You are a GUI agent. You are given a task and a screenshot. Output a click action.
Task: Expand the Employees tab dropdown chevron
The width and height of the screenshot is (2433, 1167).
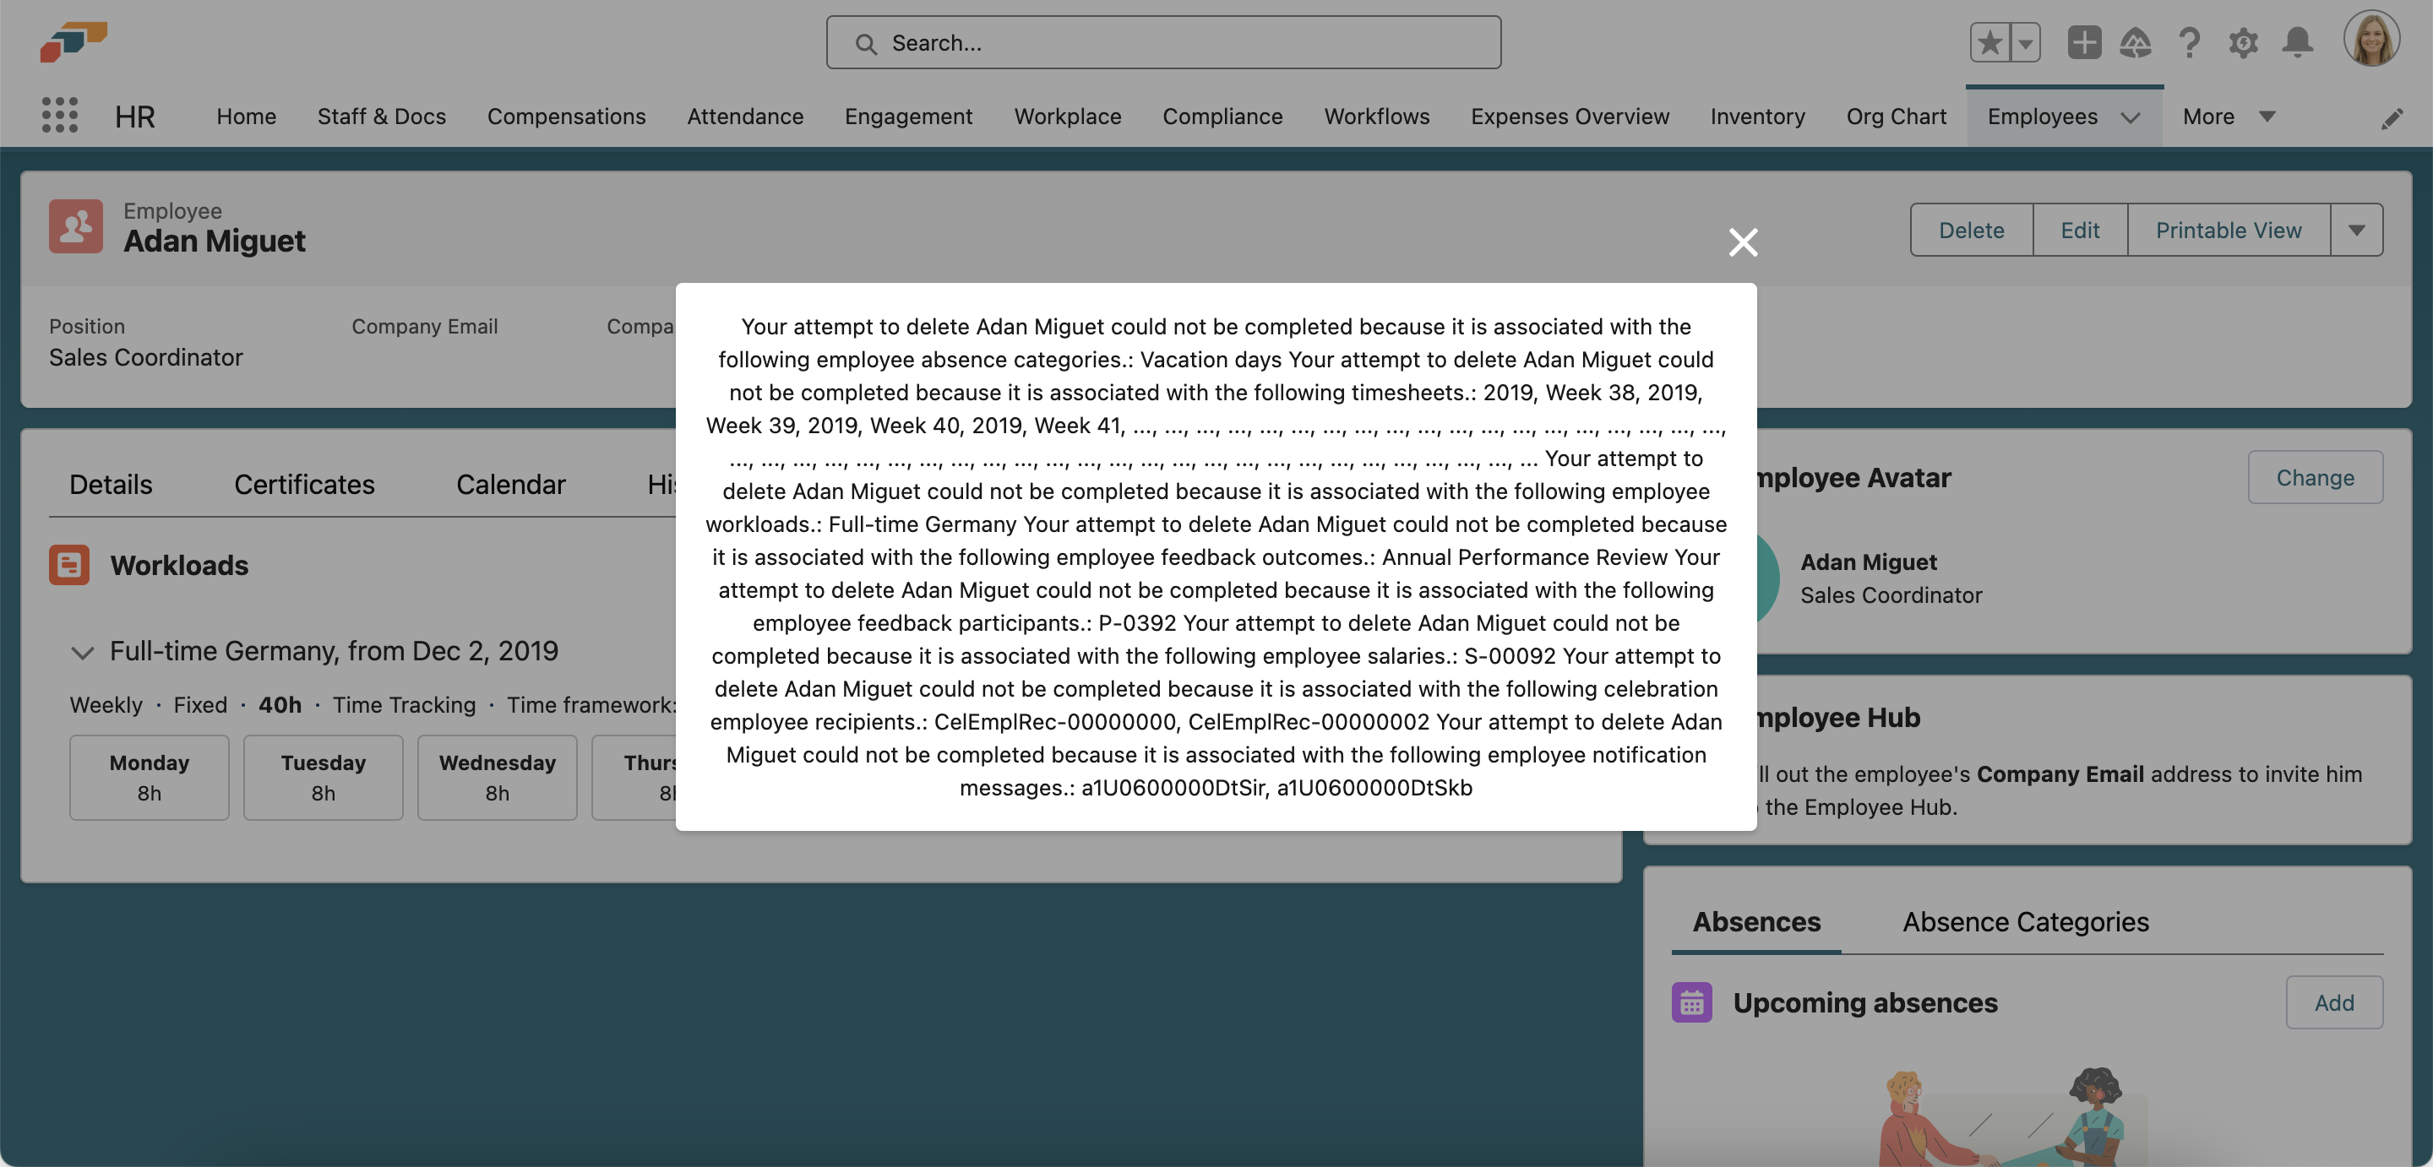click(x=2130, y=117)
